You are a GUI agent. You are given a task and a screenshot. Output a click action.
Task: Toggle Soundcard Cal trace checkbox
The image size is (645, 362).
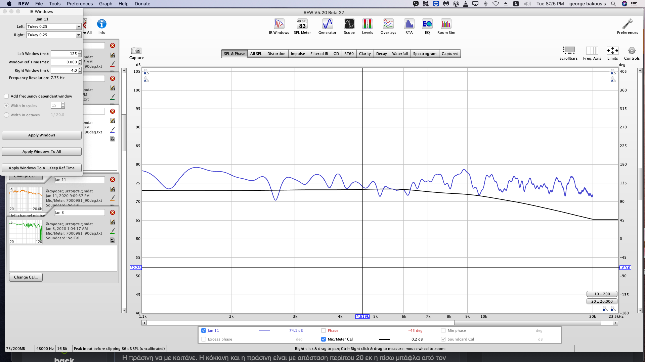coord(443,339)
